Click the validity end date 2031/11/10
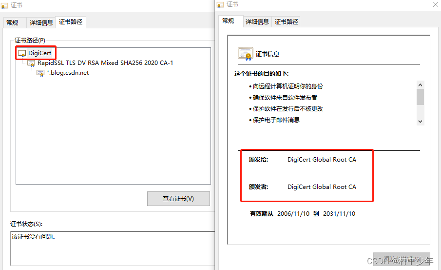Viewport: 441px width, 270px height. pos(339,214)
